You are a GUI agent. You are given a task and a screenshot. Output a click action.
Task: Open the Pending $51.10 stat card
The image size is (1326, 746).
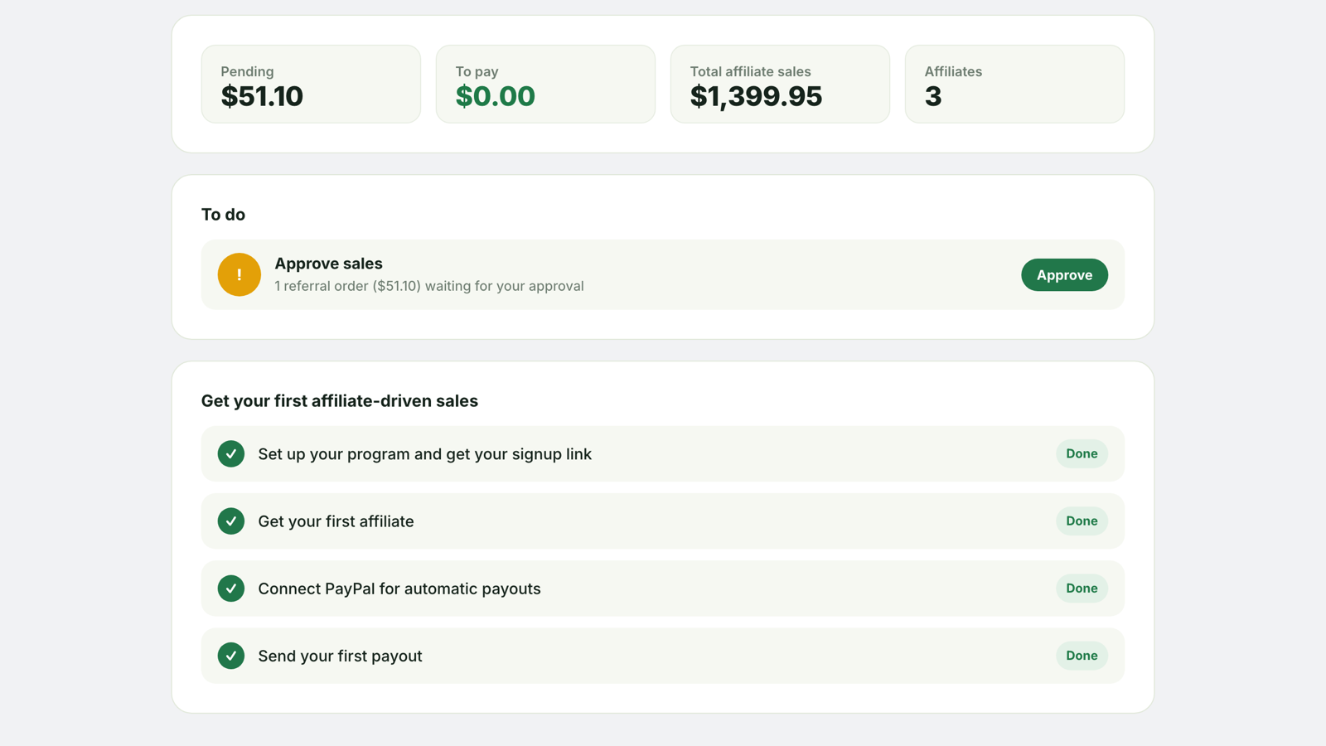tap(311, 84)
